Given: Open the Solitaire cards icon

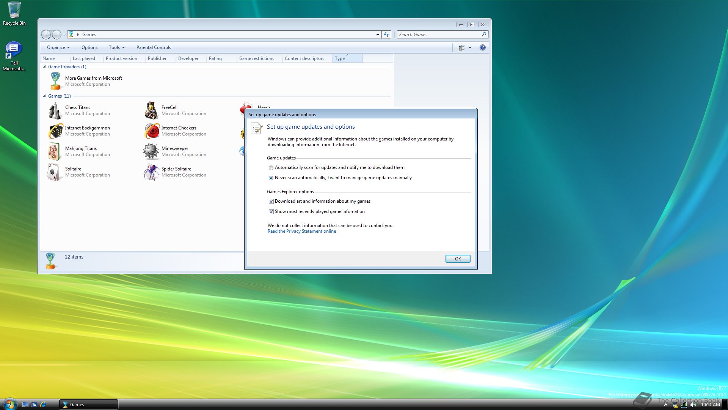Looking at the screenshot, I should tap(53, 172).
